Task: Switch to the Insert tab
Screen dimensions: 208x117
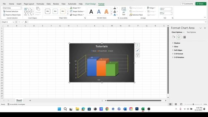Action: click(x=19, y=4)
